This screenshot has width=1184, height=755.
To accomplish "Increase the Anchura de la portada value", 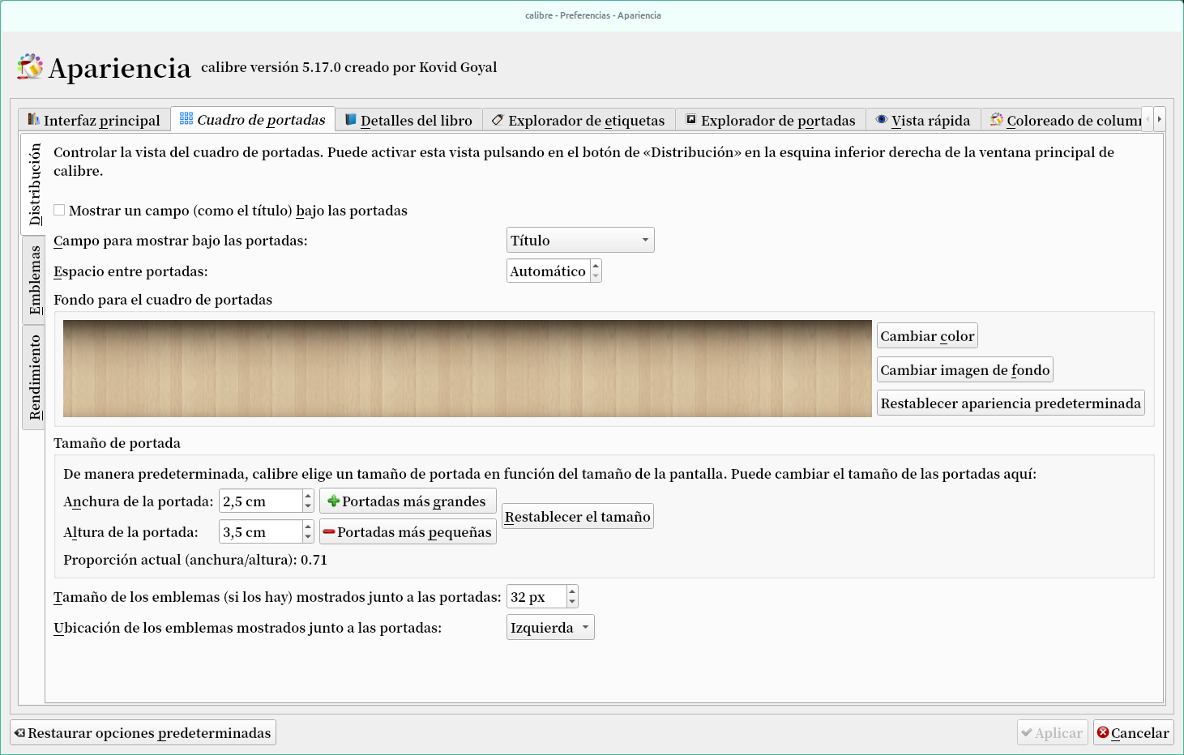I will 308,496.
